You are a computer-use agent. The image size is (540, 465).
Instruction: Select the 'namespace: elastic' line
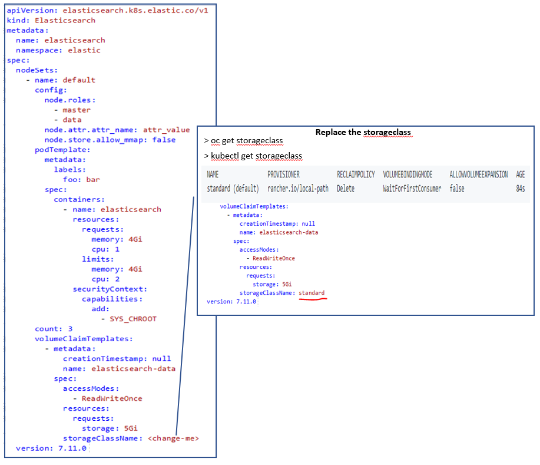[x=58, y=50]
